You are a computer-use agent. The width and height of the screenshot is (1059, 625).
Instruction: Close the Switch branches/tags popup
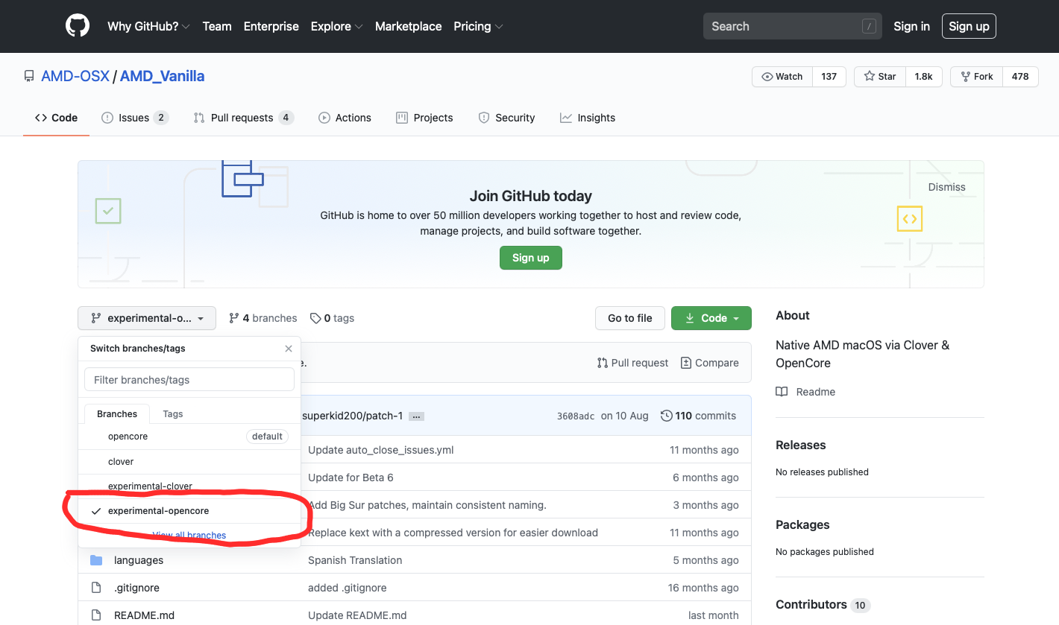pos(289,349)
